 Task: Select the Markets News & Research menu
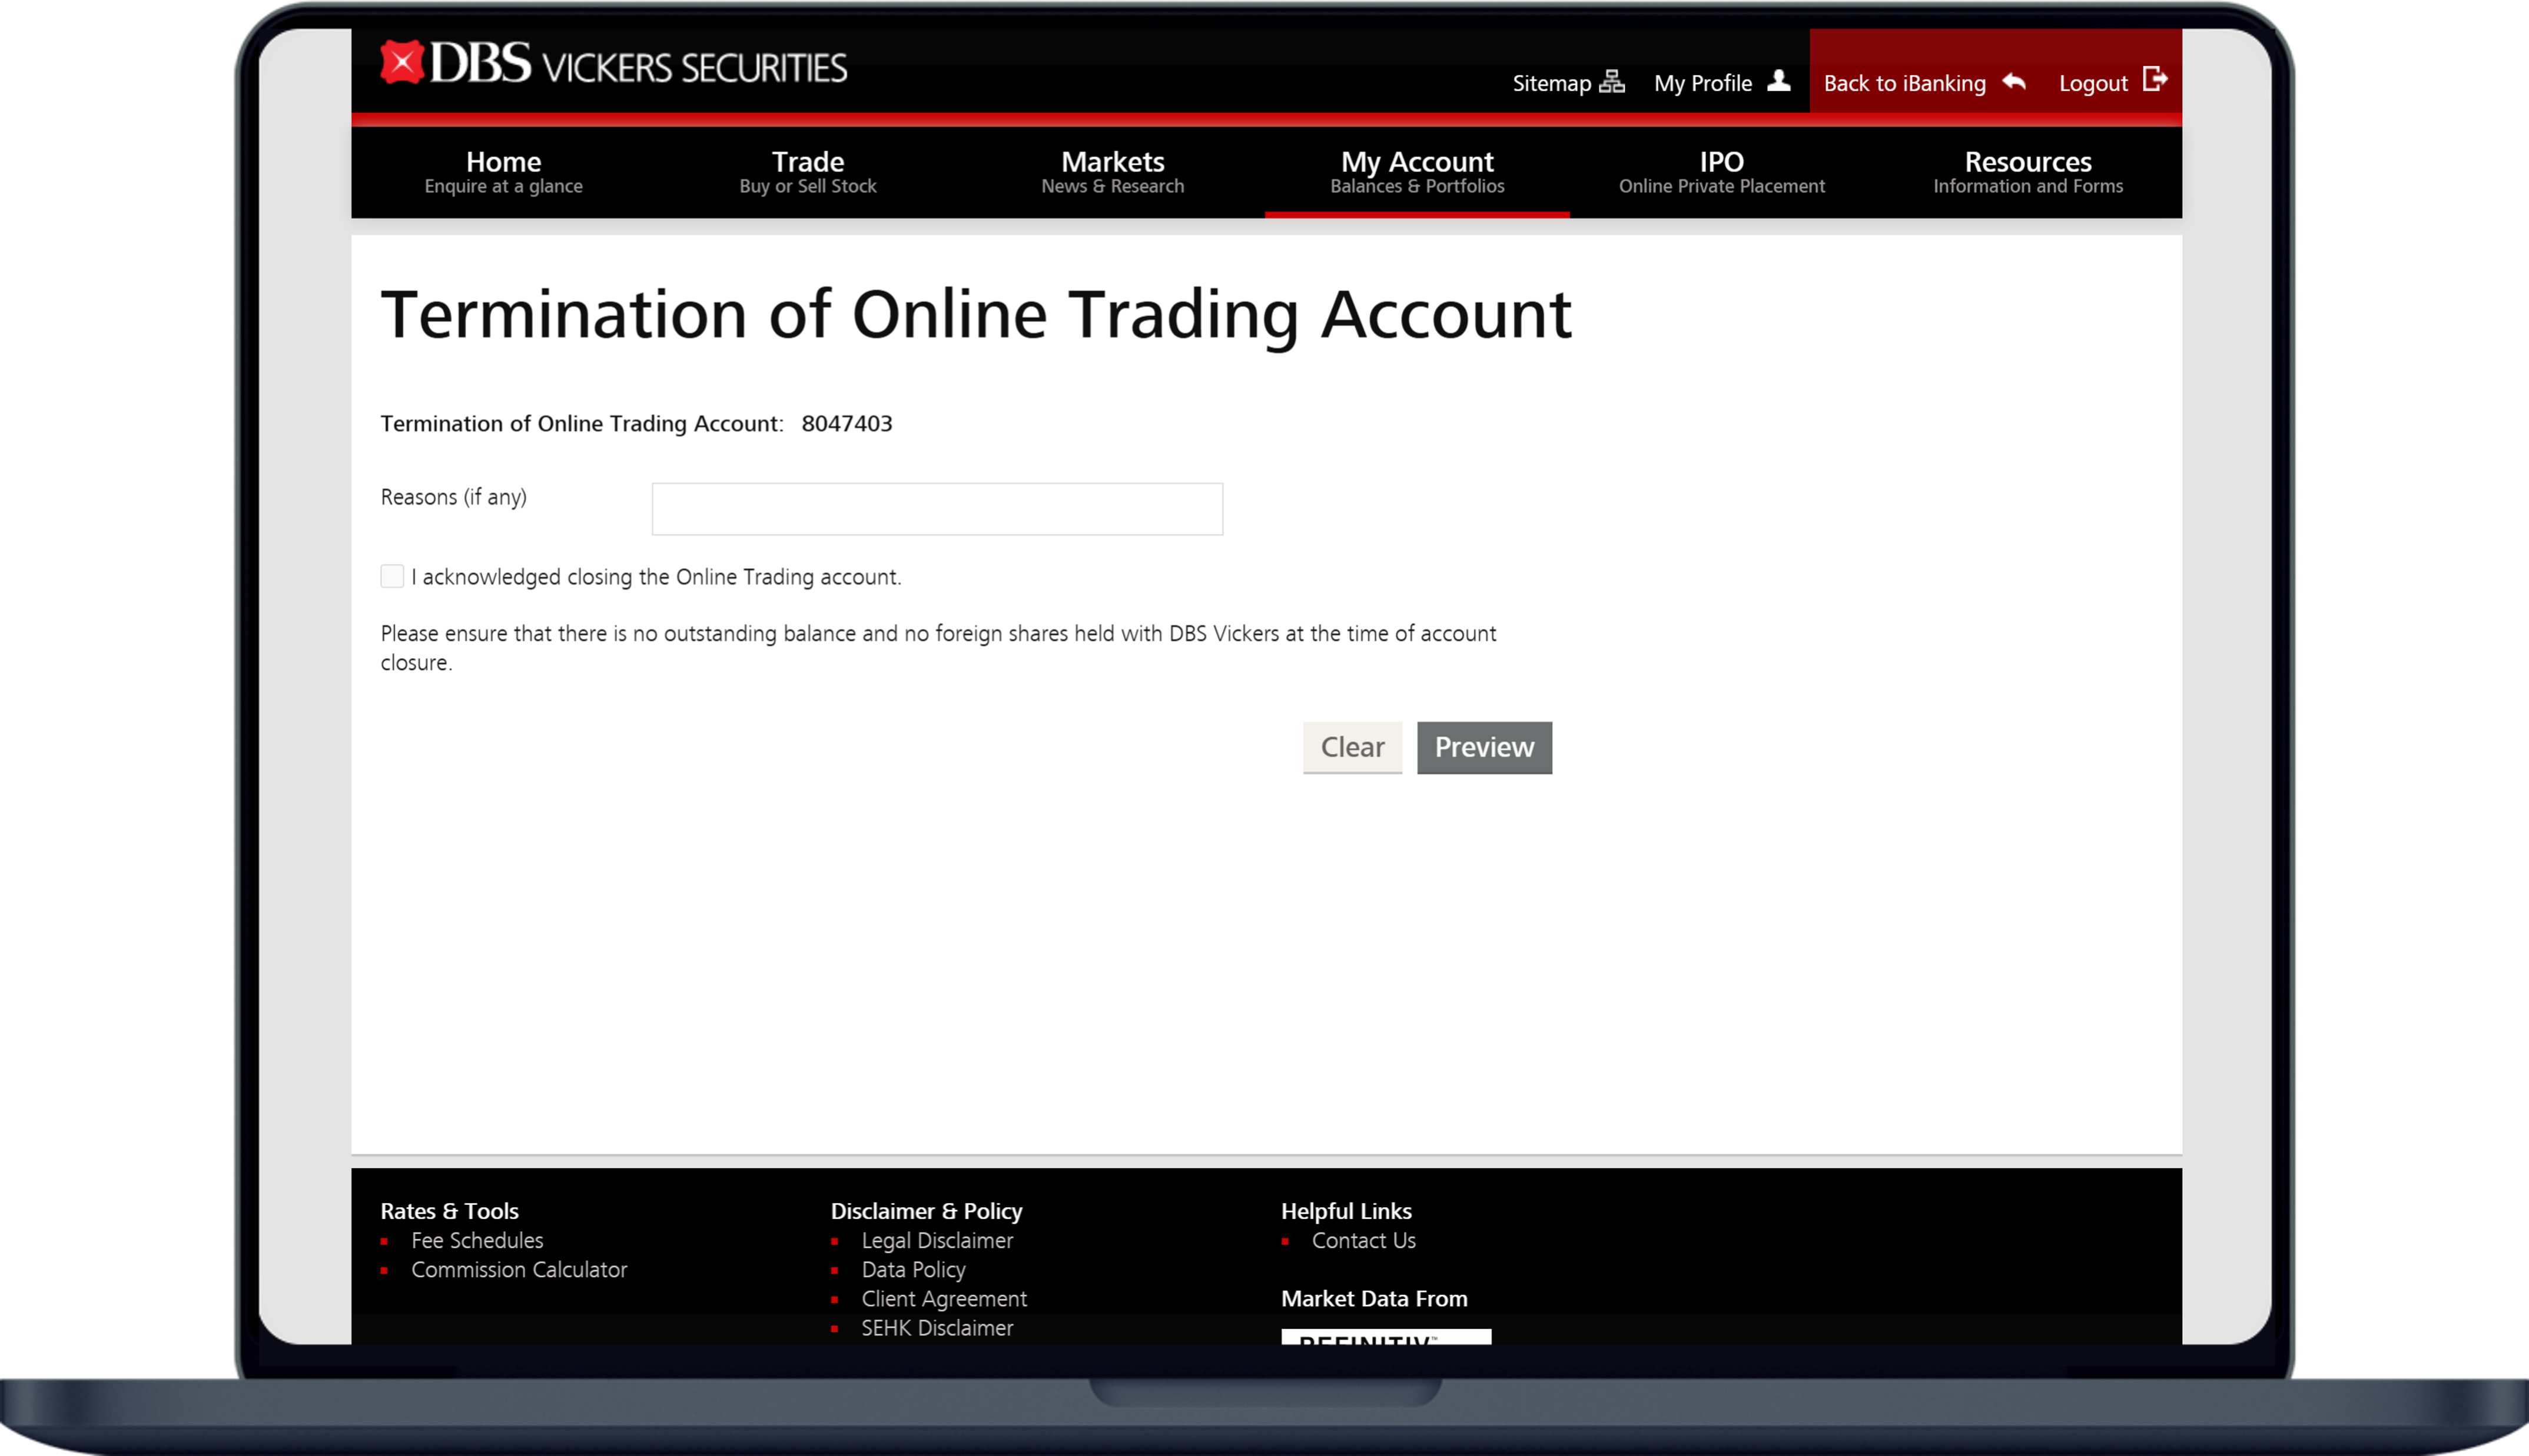click(x=1111, y=171)
